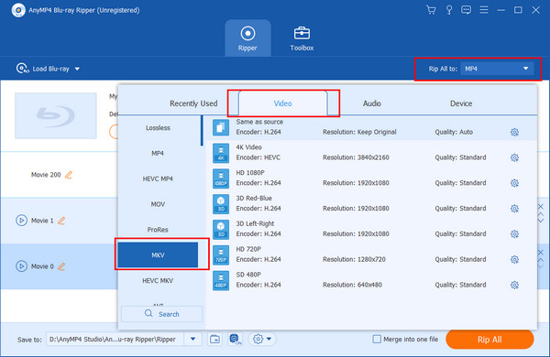Click the register key icon
550x357 pixels.
point(448,10)
